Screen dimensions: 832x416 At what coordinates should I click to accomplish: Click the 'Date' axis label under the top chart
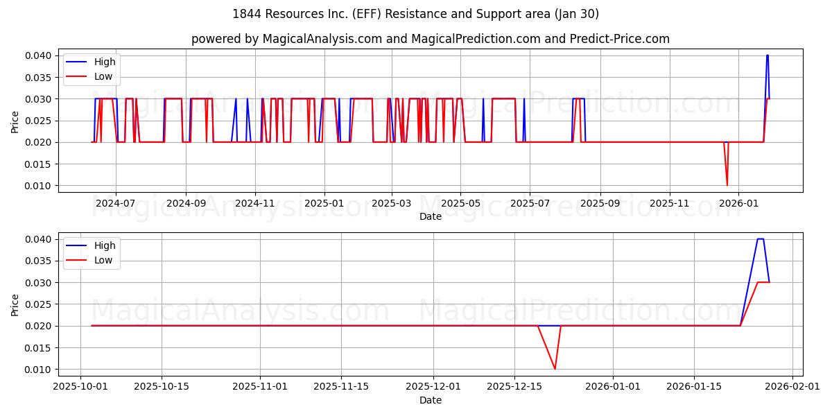(431, 216)
